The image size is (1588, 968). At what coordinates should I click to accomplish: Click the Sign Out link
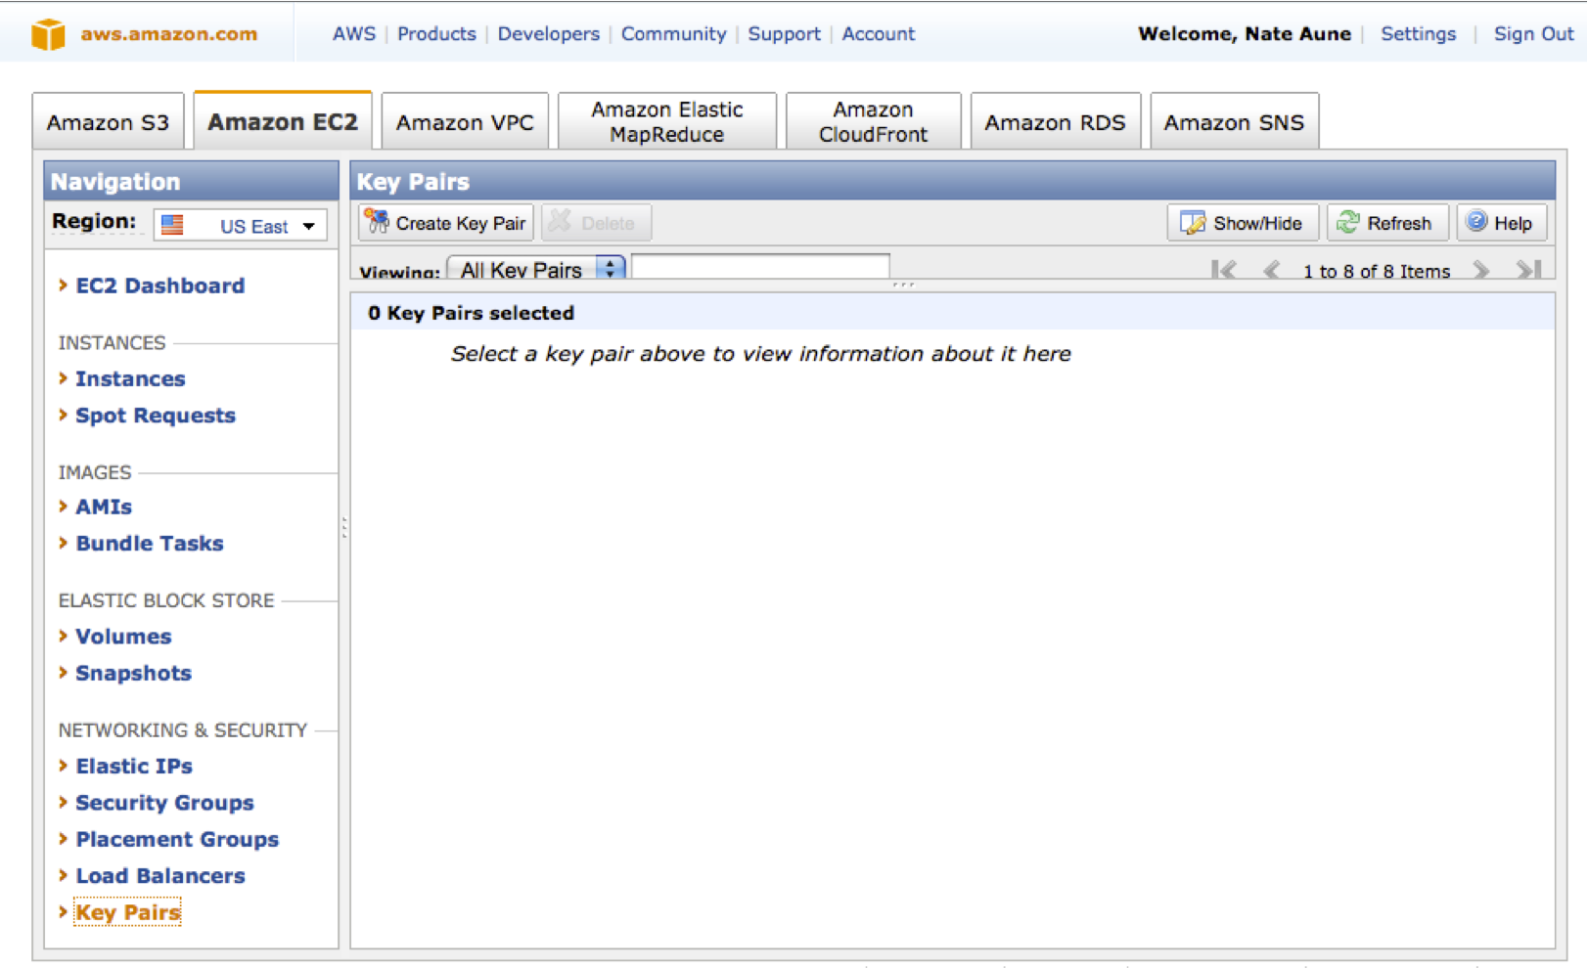pos(1532,34)
